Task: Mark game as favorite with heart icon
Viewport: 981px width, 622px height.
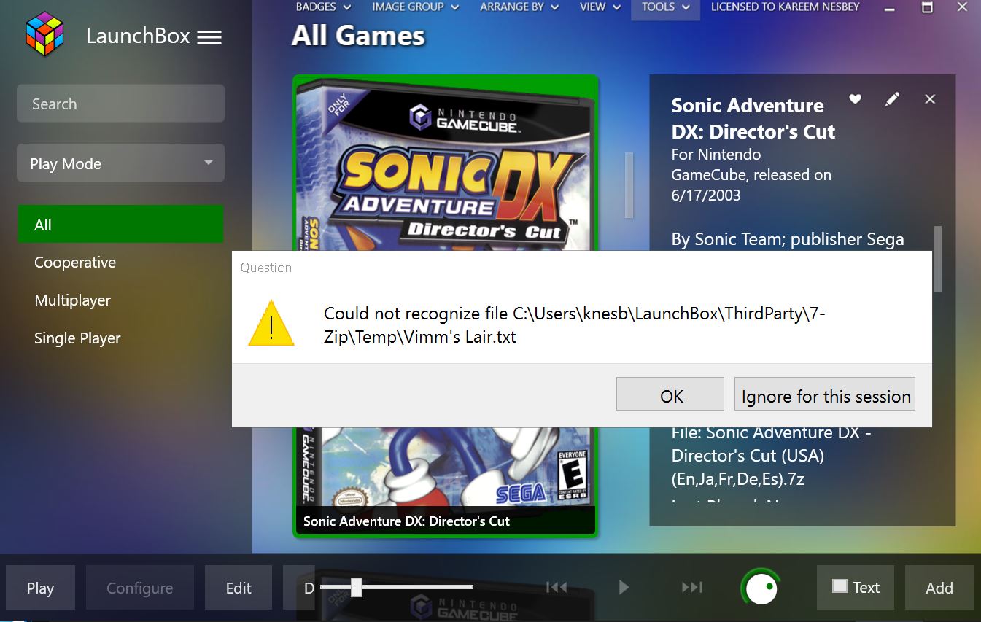Action: [x=855, y=98]
